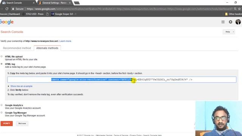Open Google account notifications icon
This screenshot has width=242, height=136.
(231, 22)
